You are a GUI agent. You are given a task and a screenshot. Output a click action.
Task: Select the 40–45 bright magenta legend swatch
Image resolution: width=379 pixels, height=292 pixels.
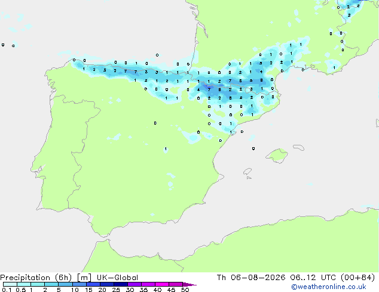(x=162, y=284)
